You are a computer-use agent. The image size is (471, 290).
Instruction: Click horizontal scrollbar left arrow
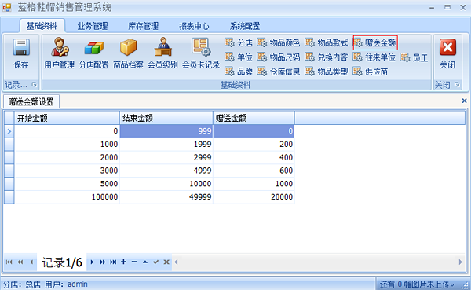tap(176, 262)
